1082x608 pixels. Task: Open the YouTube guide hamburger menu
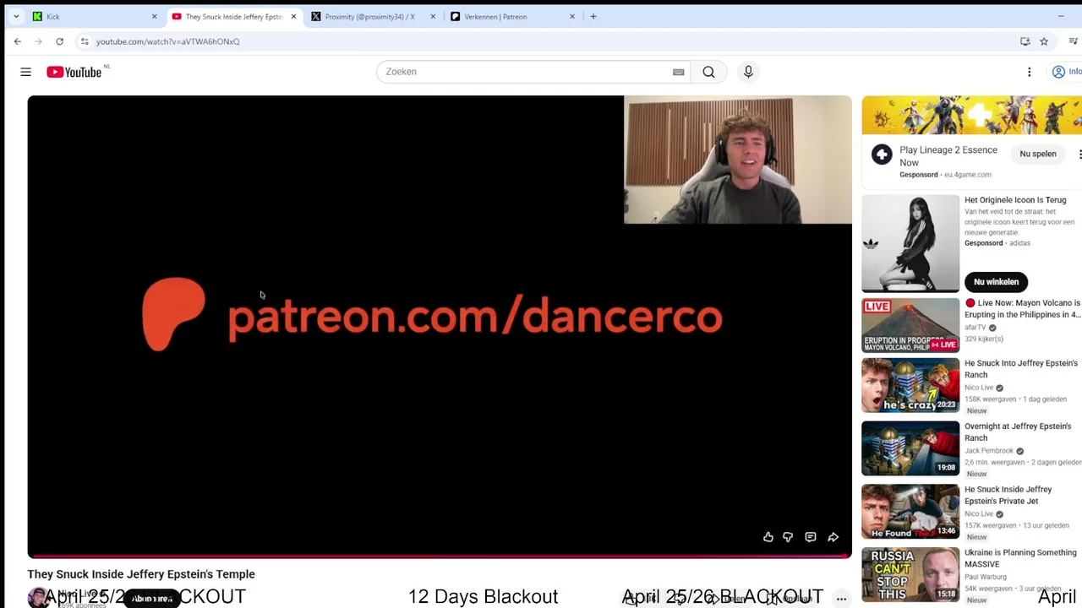[x=25, y=72]
